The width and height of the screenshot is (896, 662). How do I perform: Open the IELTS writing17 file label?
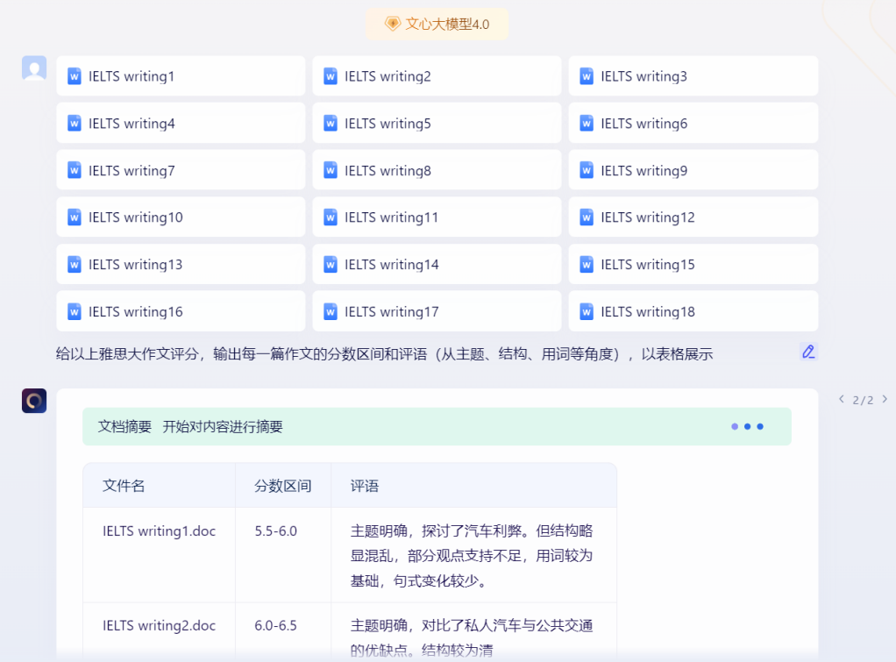click(391, 312)
